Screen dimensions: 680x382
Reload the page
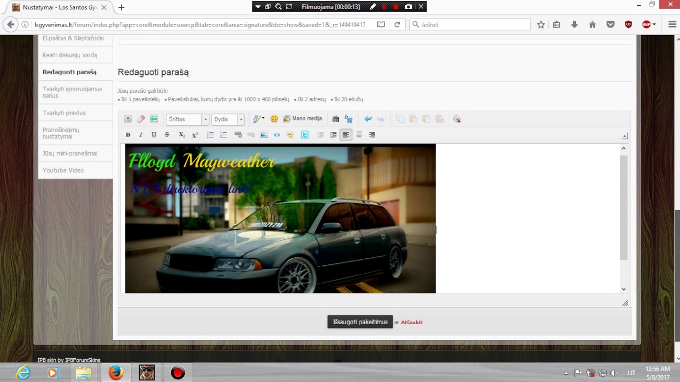tap(397, 24)
